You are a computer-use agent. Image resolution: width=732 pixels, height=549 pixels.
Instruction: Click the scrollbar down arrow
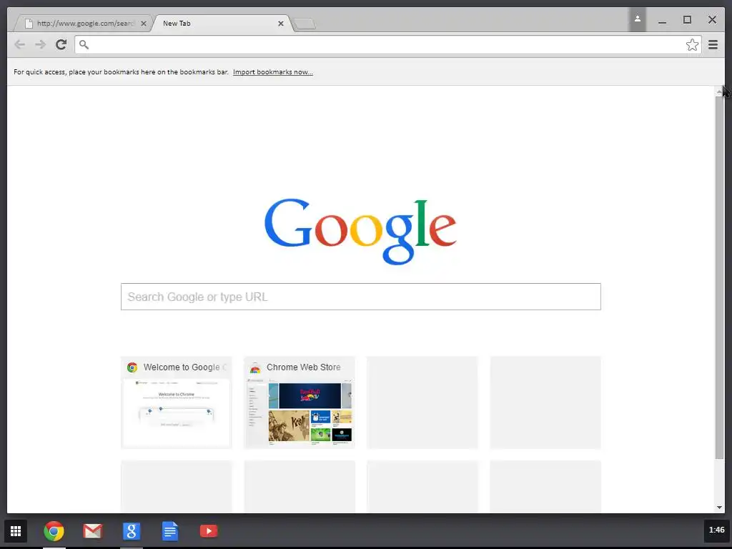719,508
